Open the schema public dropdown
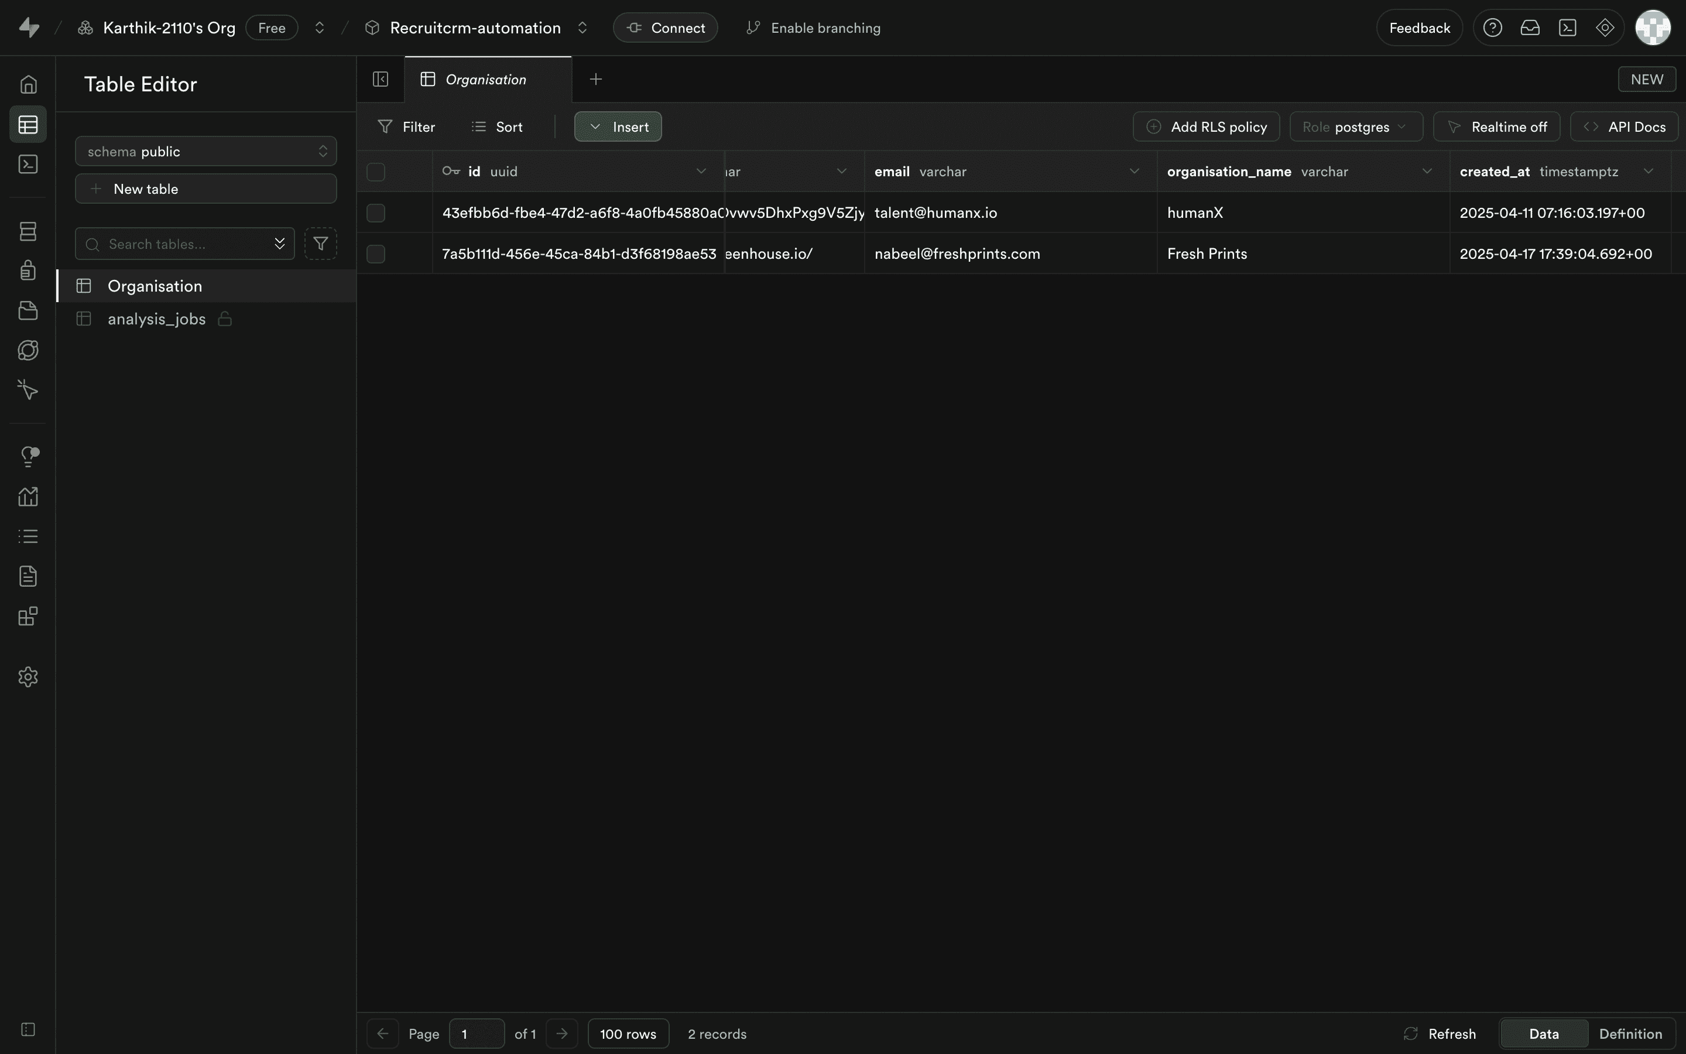Image resolution: width=1686 pixels, height=1054 pixels. 205,151
